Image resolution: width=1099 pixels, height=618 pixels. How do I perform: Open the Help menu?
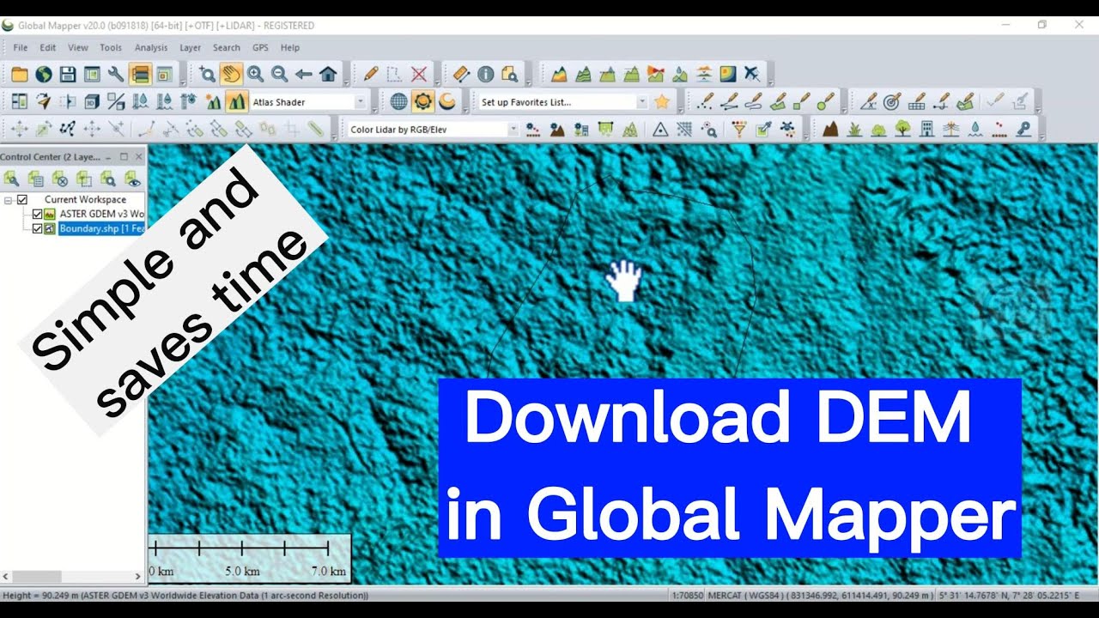coord(290,47)
